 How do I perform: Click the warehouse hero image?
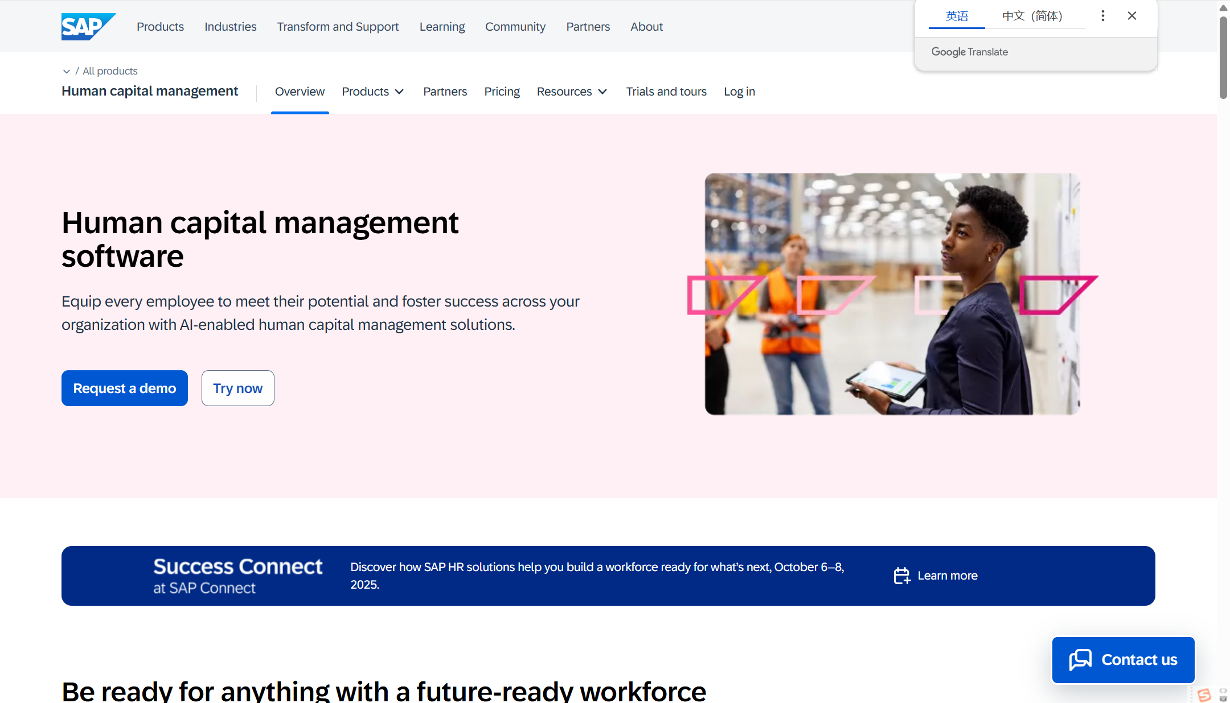892,293
